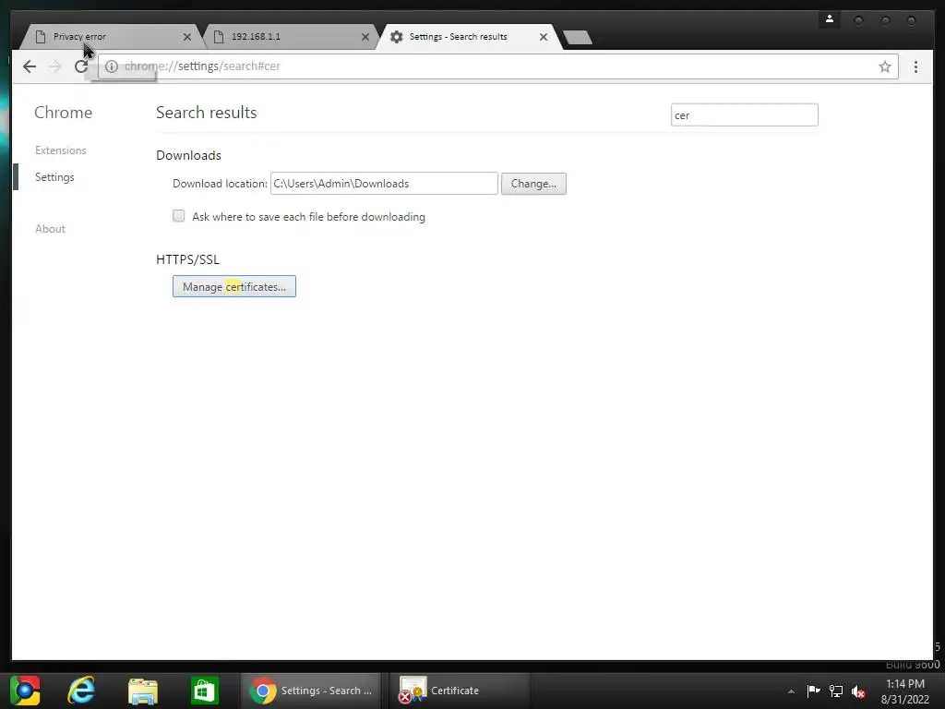Open the network status tray icon
The width and height of the screenshot is (945, 709).
pos(836,691)
